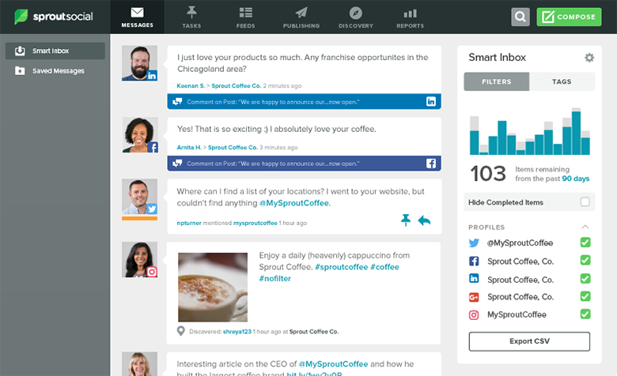Screen dimensions: 617x376
Task: Uncheck LinkedIn Sprout Coffee, Co. profile
Action: coord(585,279)
